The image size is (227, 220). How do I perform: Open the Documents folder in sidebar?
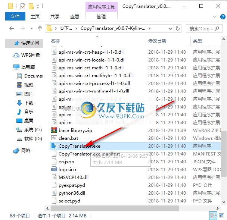[x=30, y=76]
